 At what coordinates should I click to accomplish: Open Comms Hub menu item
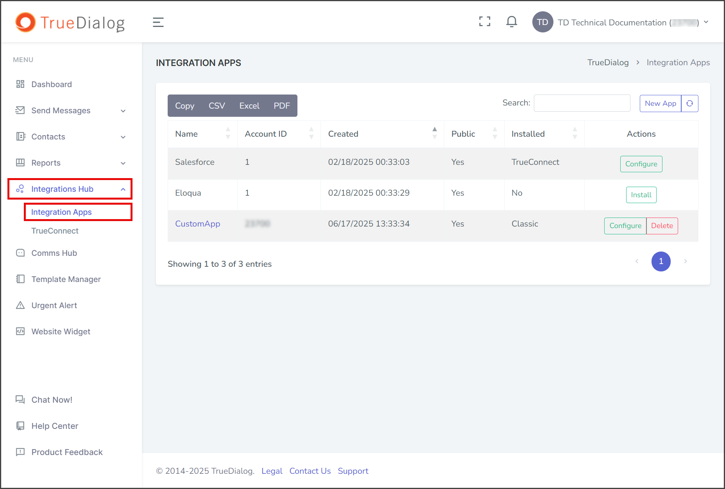(54, 253)
